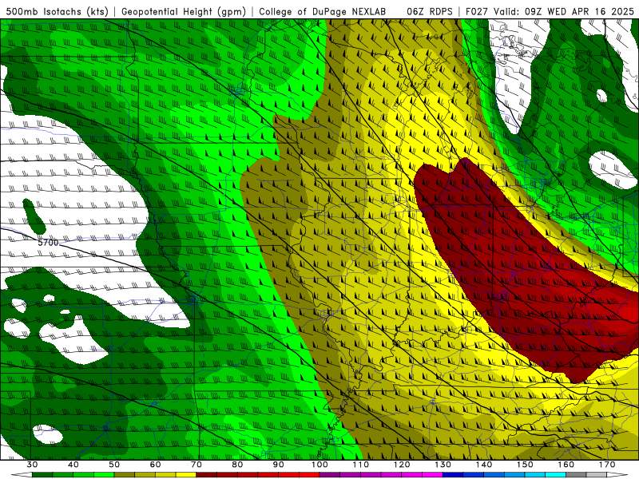Click the '06Z RDPS' model run label
This screenshot has height=479, width=639.
(430, 11)
